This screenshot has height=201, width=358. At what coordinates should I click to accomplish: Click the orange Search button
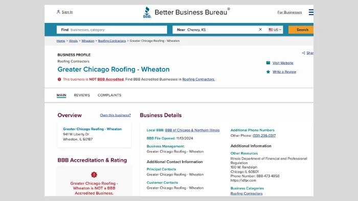(301, 30)
